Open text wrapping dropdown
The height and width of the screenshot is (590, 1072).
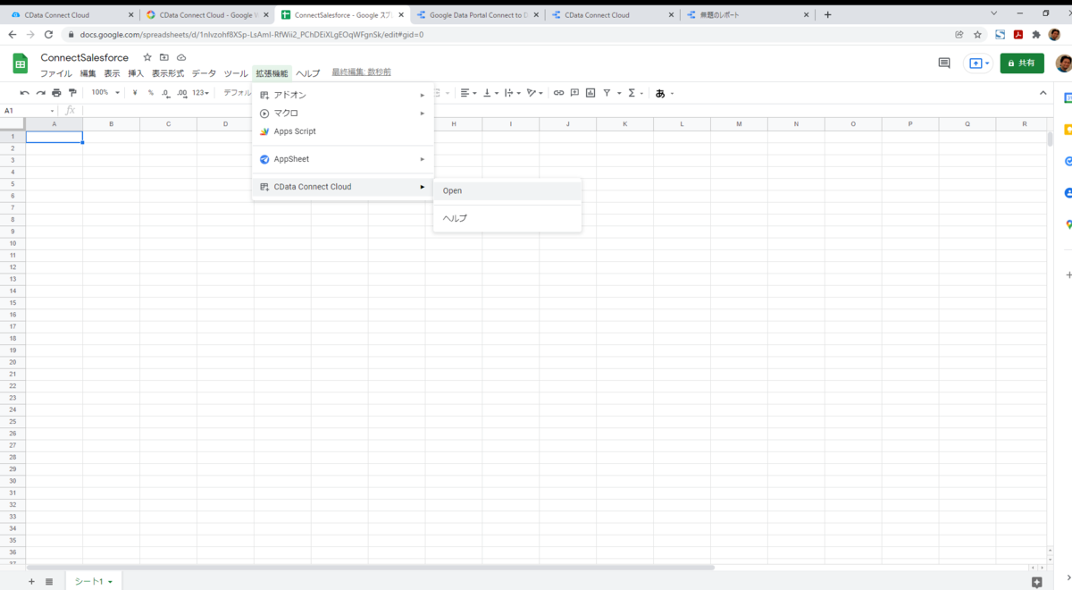coord(512,93)
